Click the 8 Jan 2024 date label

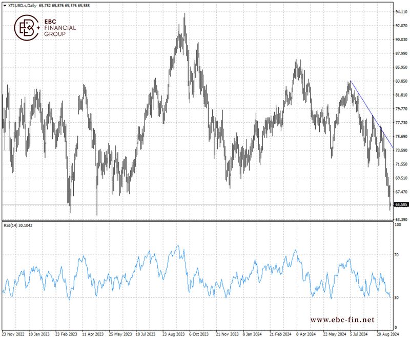click(x=254, y=333)
